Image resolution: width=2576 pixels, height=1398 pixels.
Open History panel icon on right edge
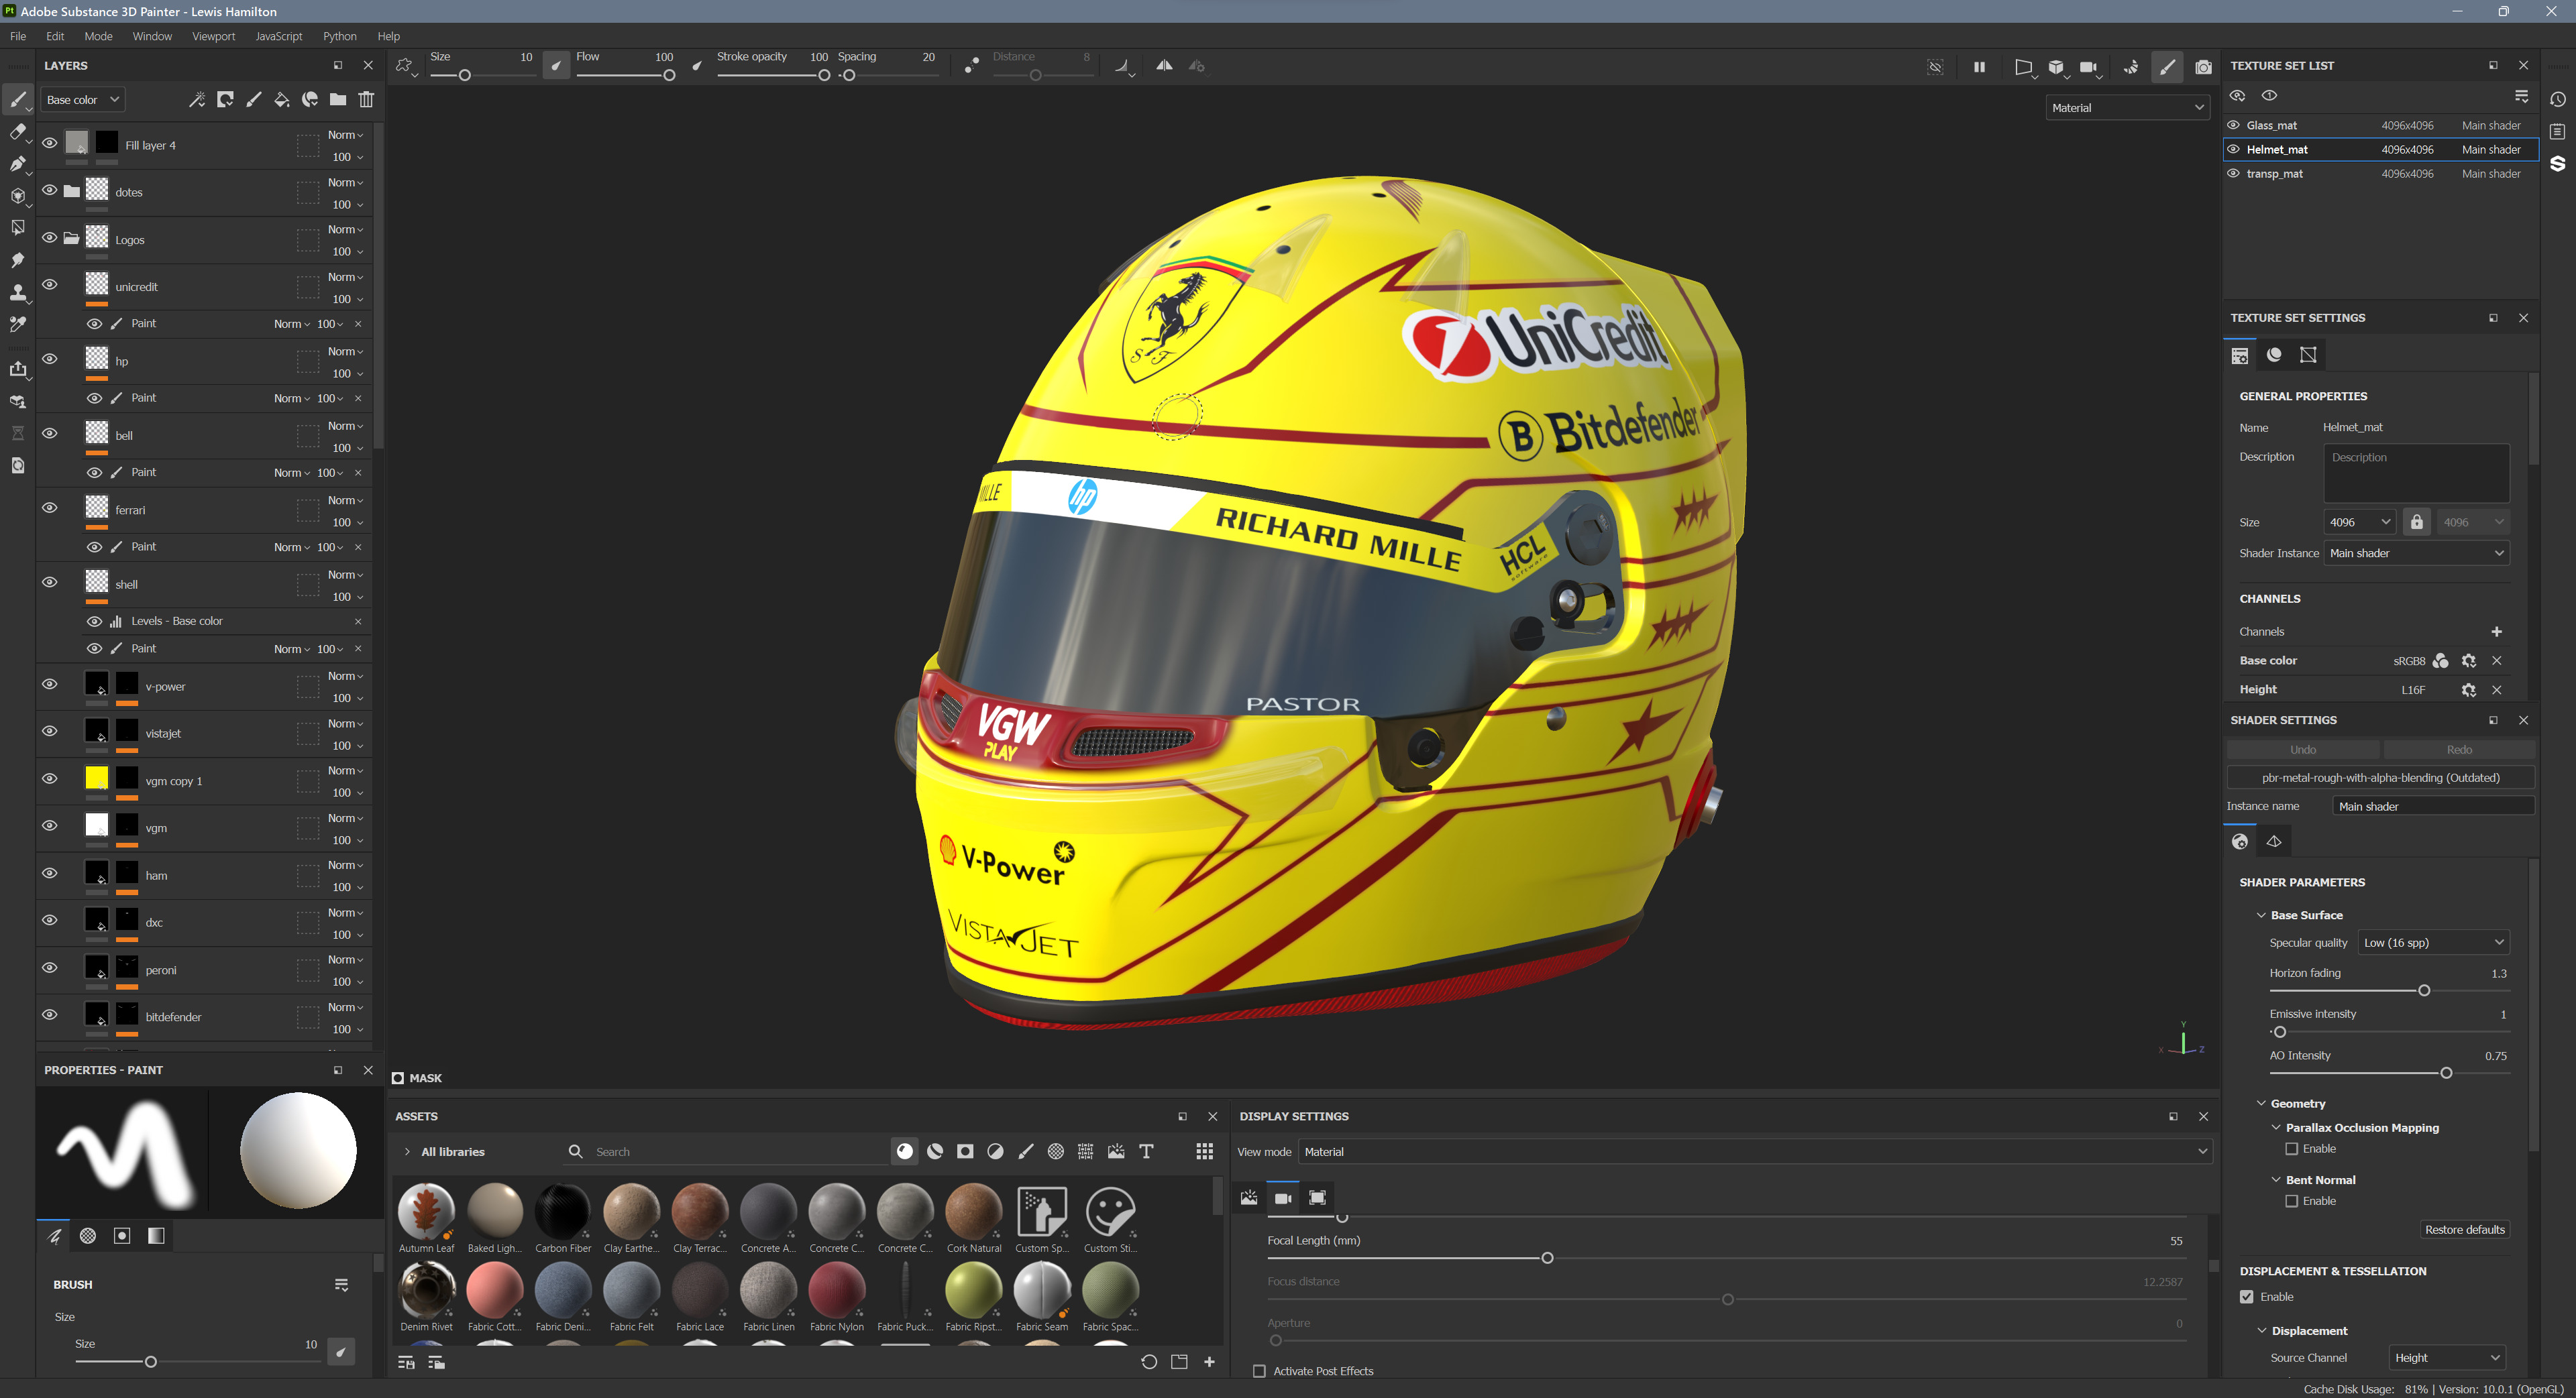2557,100
